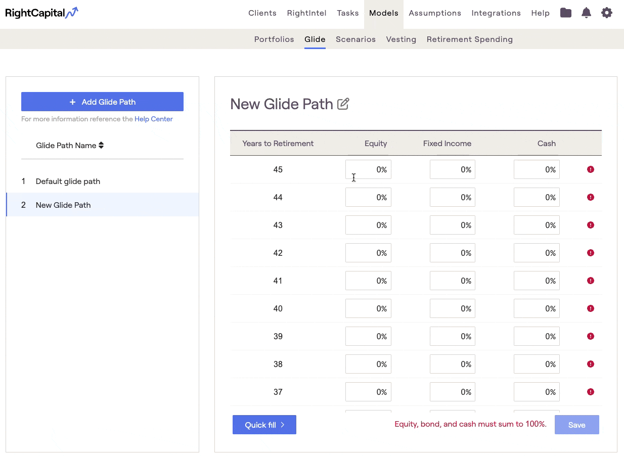Go to the Retirement Spending tab
The image size is (624, 456).
pyautogui.click(x=469, y=39)
